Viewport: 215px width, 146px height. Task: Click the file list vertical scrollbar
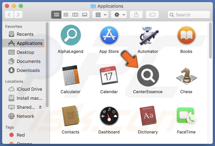click(x=210, y=41)
